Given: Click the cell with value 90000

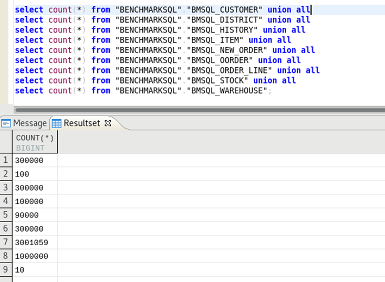Looking at the screenshot, I should (35, 215).
